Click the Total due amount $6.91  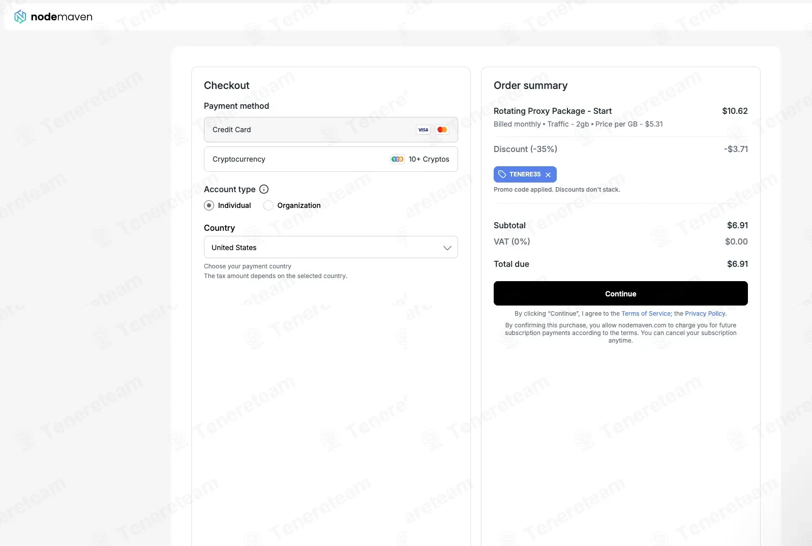click(x=737, y=264)
